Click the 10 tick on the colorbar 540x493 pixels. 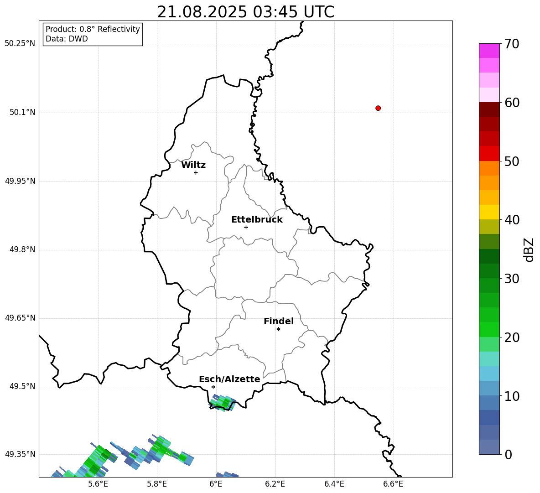pos(512,396)
